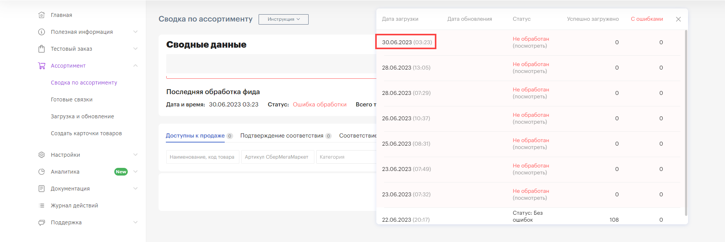Image resolution: width=725 pixels, height=242 pixels.
Task: Click the Настройки gear icon
Action: click(42, 155)
